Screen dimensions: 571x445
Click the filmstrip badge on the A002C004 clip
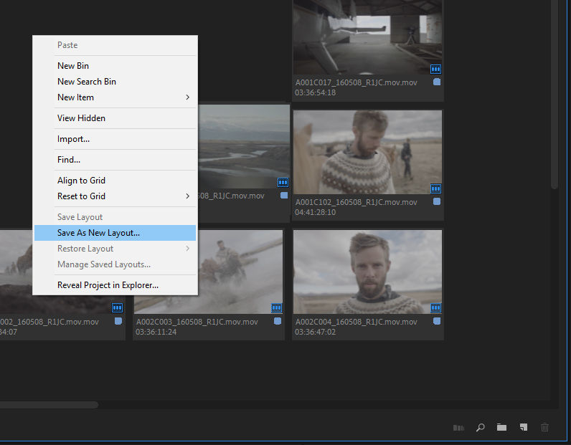[x=435, y=308]
